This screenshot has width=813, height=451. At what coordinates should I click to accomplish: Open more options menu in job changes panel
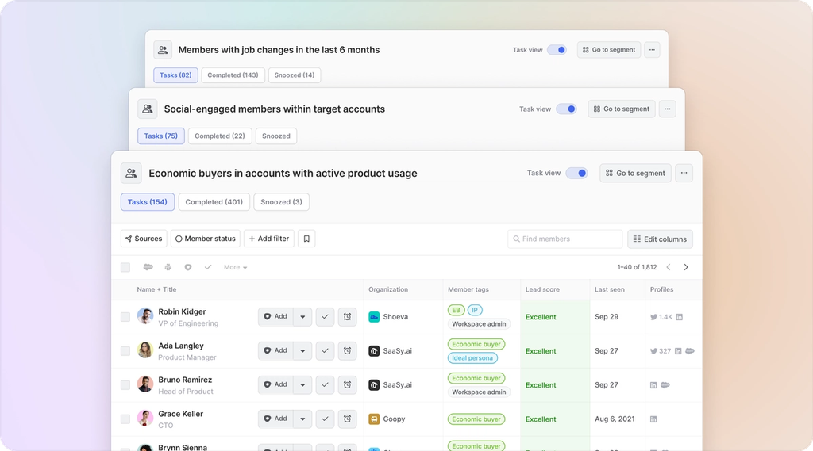tap(652, 50)
